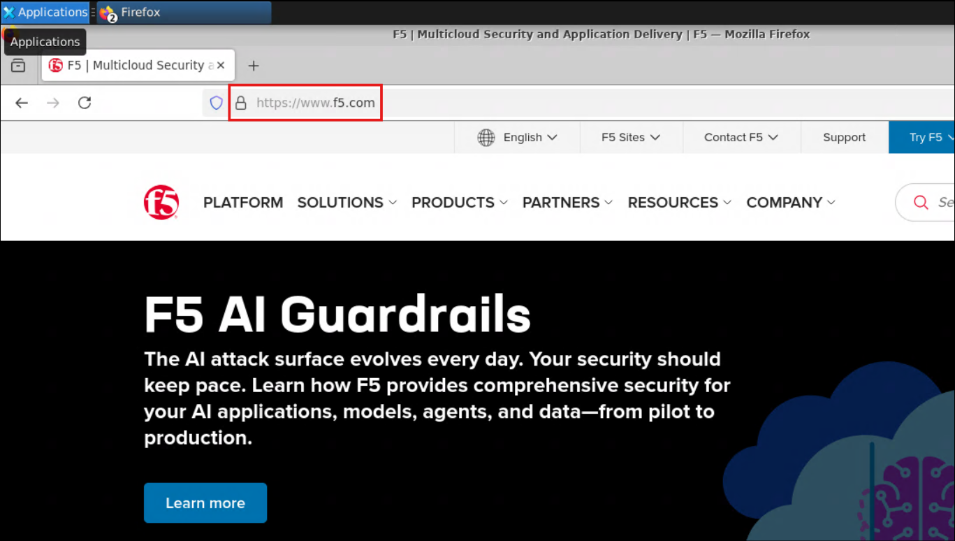Go back with the browser back arrow
The width and height of the screenshot is (955, 541).
(22, 103)
